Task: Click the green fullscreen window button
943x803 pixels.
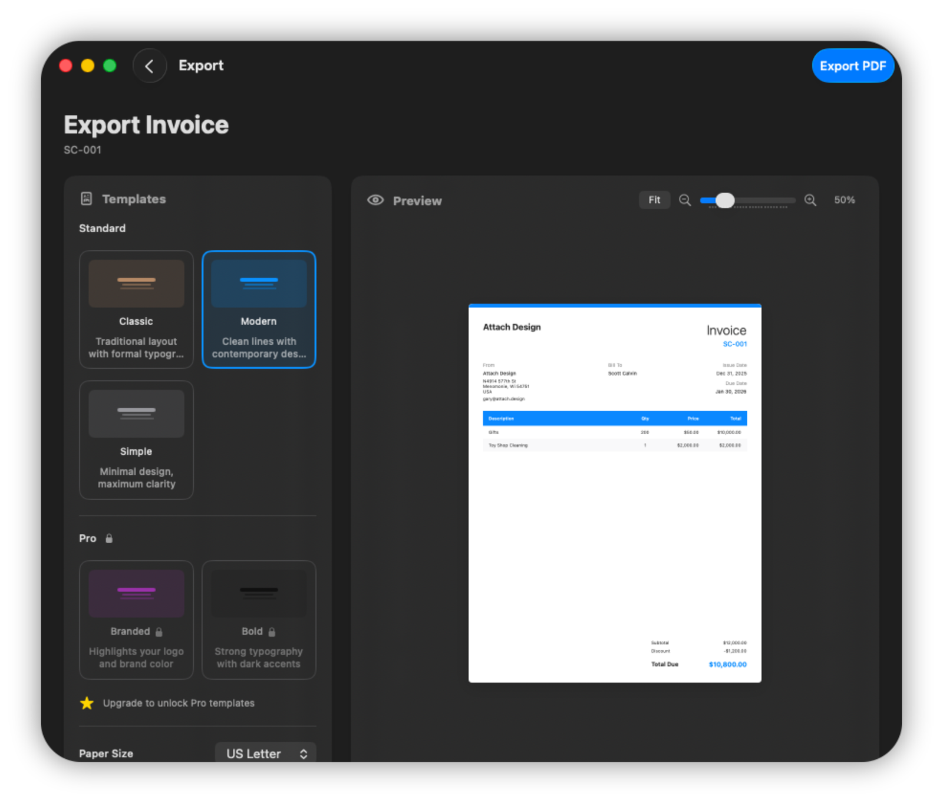Action: pyautogui.click(x=110, y=66)
